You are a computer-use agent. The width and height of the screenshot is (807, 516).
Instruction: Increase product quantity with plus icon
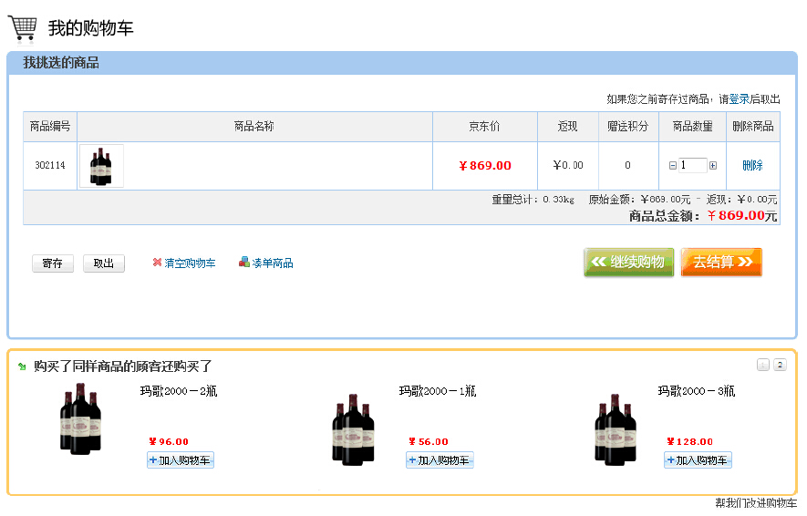[713, 166]
